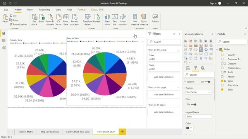Choose the R script visual icon

tap(201, 58)
